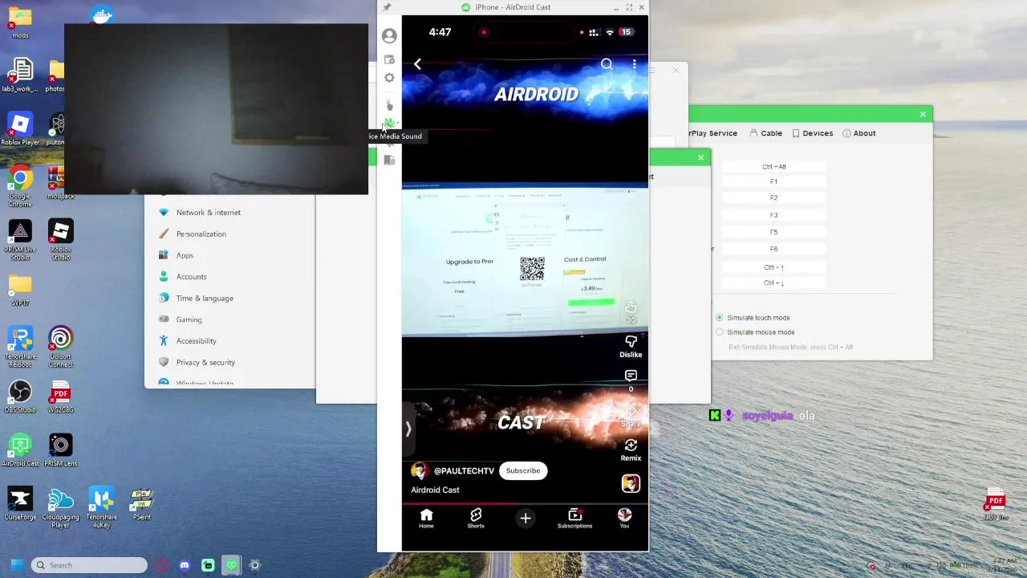Toggle the green device media sound icon
Viewport: 1027px width, 578px height.
pos(388,124)
